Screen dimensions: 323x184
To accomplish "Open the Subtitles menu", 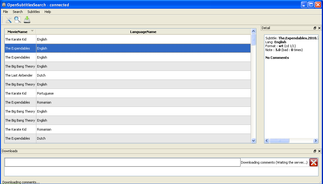I will 33,12.
